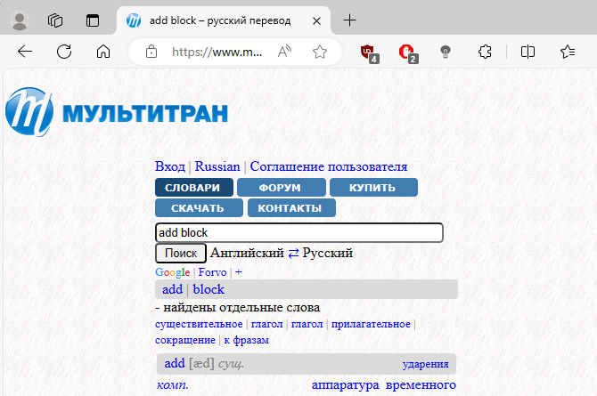This screenshot has height=396, width=597.
Task: Open the Favorites list icon
Action: 568,52
